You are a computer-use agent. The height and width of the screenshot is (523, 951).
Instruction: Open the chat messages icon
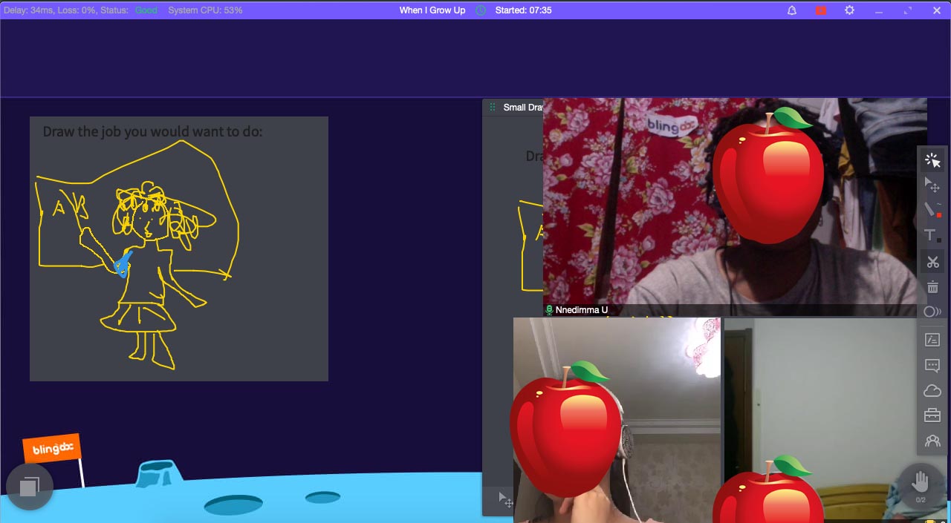coord(932,366)
